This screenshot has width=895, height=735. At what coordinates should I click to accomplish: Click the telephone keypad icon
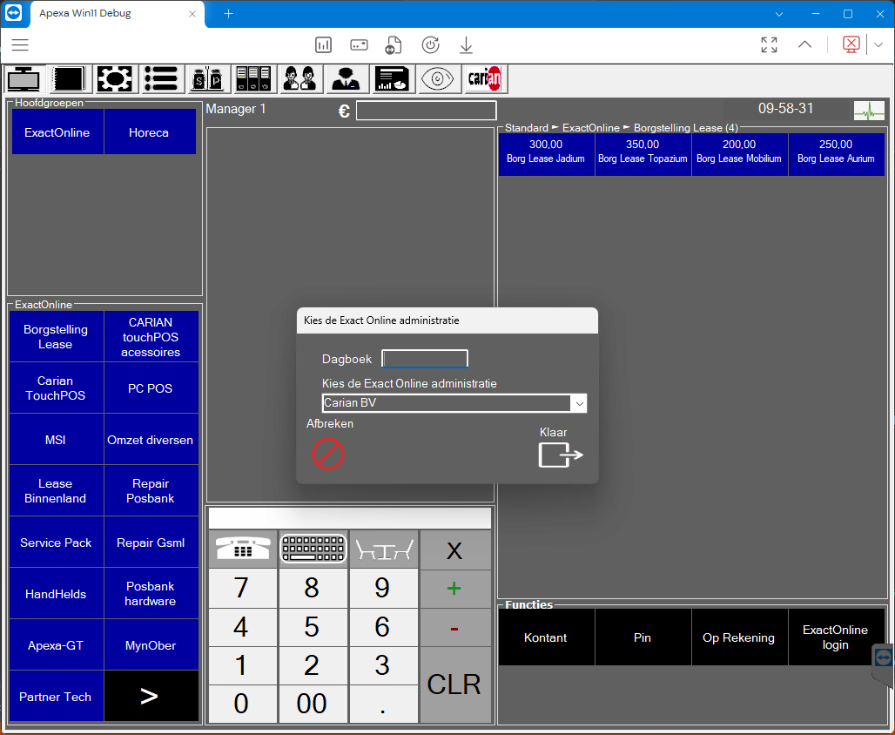(243, 550)
